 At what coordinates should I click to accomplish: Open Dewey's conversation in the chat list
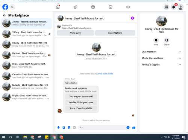pyautogui.click(x=26, y=44)
